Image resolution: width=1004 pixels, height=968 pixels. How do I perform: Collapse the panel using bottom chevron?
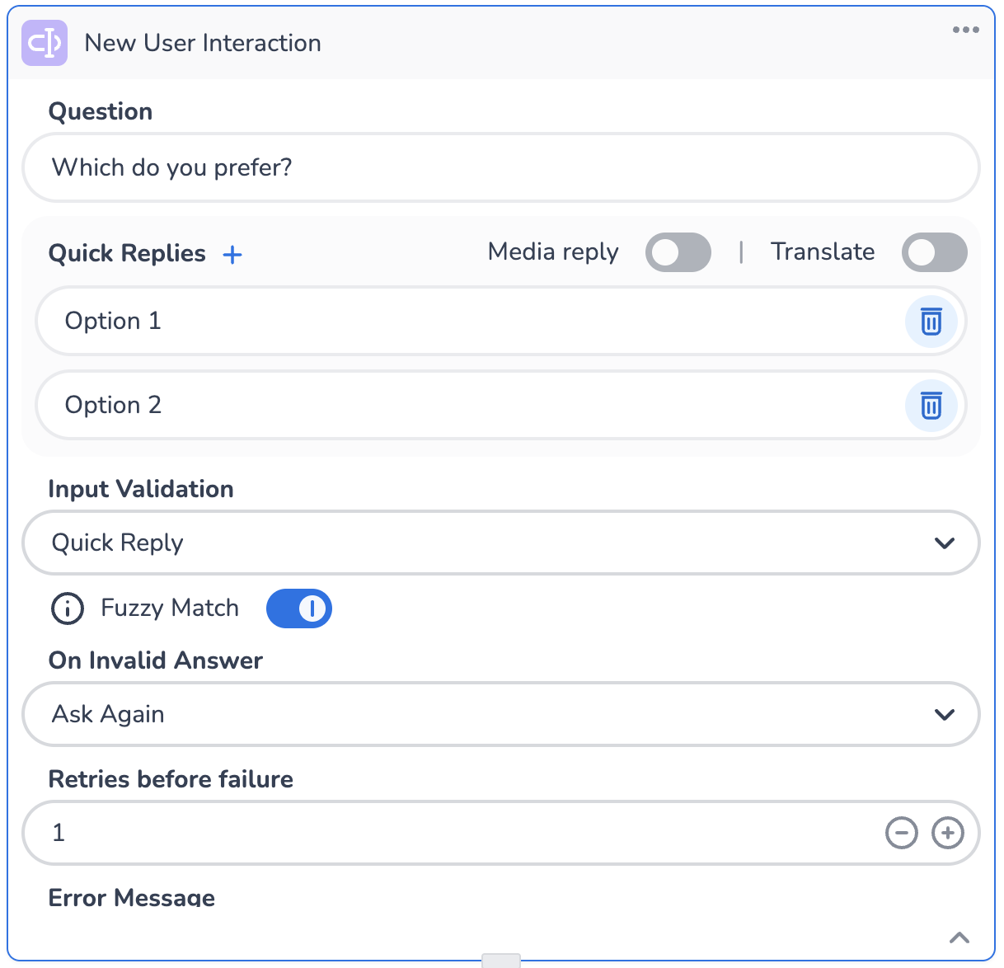[959, 937]
